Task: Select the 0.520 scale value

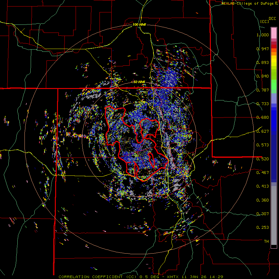Action: (x=263, y=159)
